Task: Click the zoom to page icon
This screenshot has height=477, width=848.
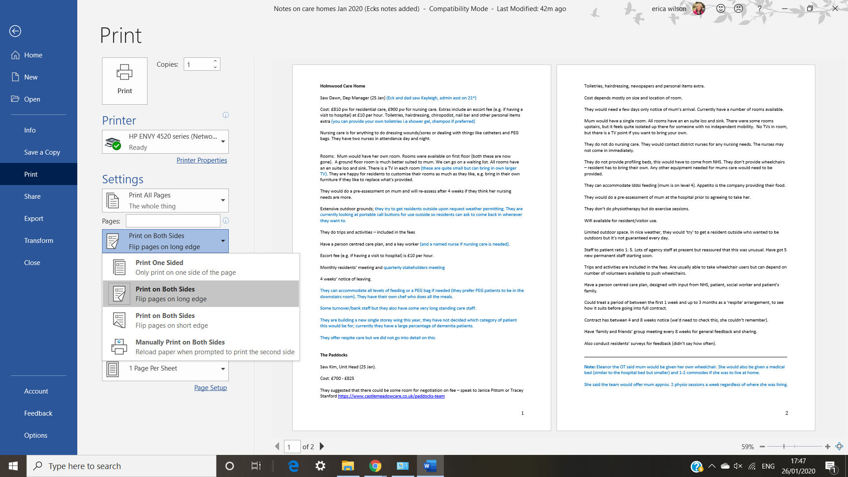Action: pos(840,447)
